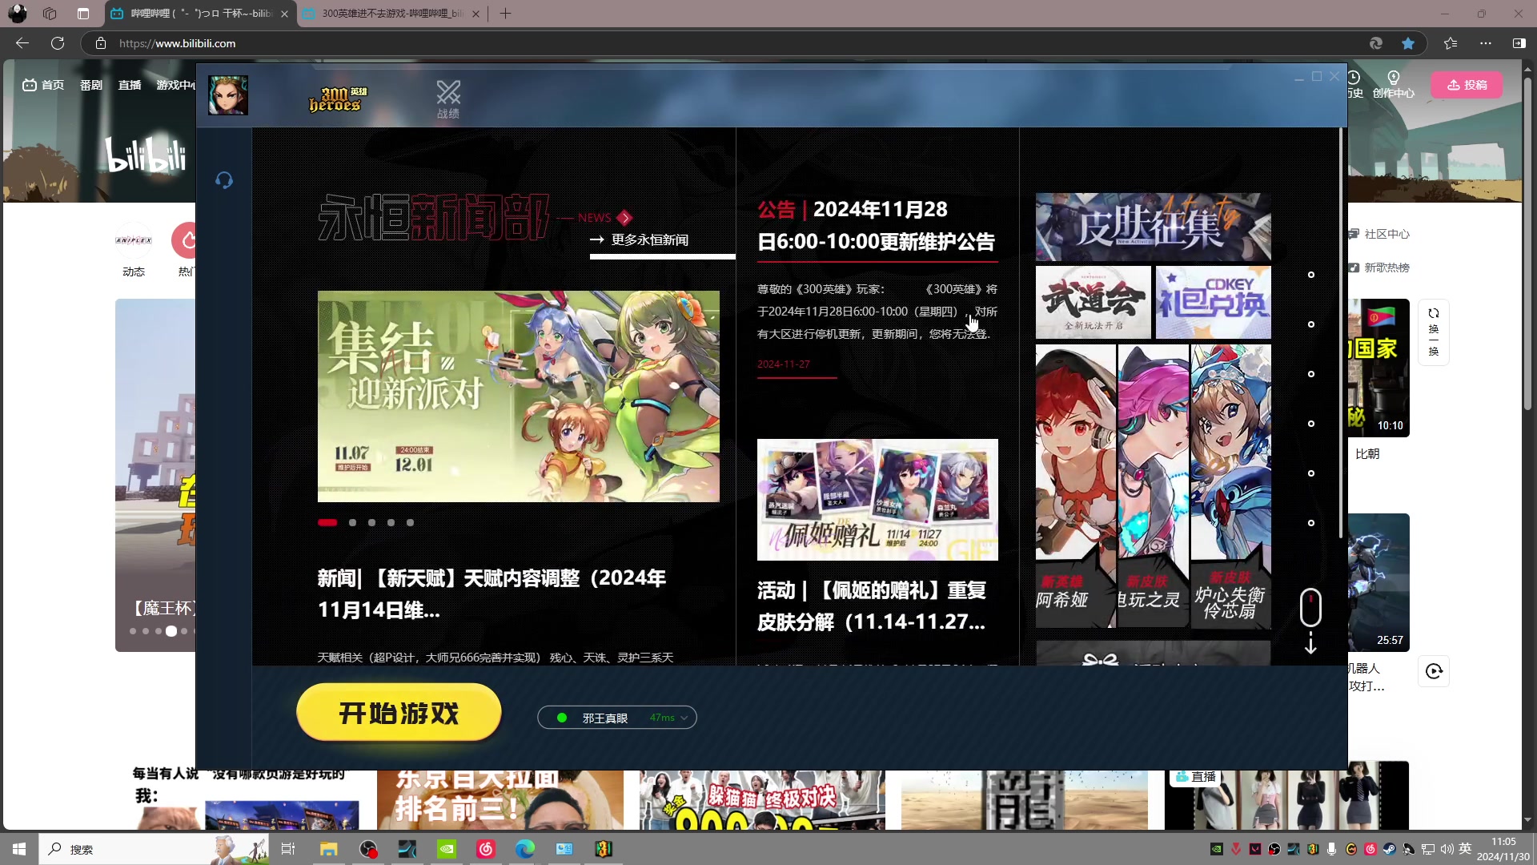The width and height of the screenshot is (1537, 865).
Task: Click the launcher's vertical scrollbar
Action: [1341, 332]
